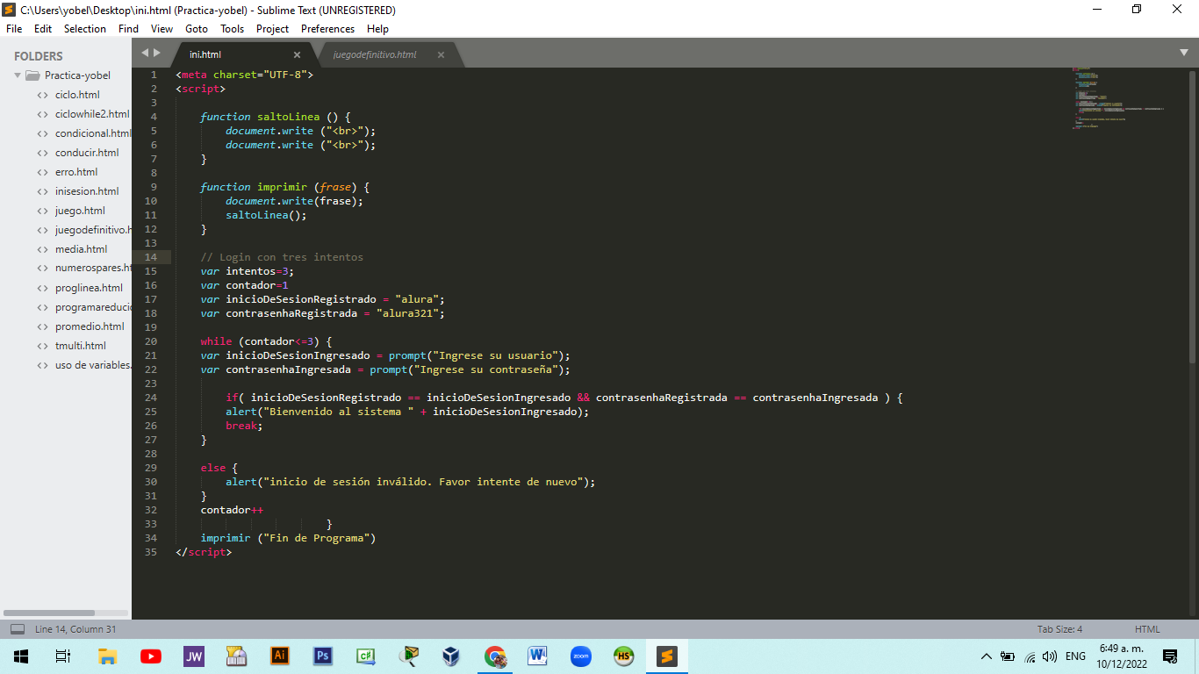1199x674 pixels.
Task: Open the Tools menu
Action: [x=233, y=29]
